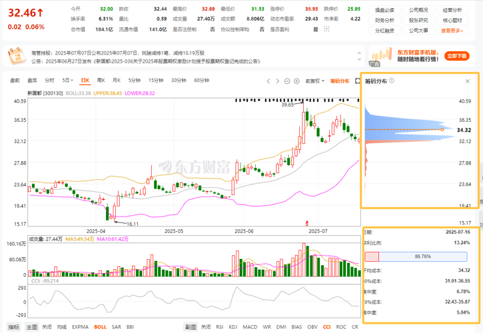Enable the SAR main indicator

[117, 327]
